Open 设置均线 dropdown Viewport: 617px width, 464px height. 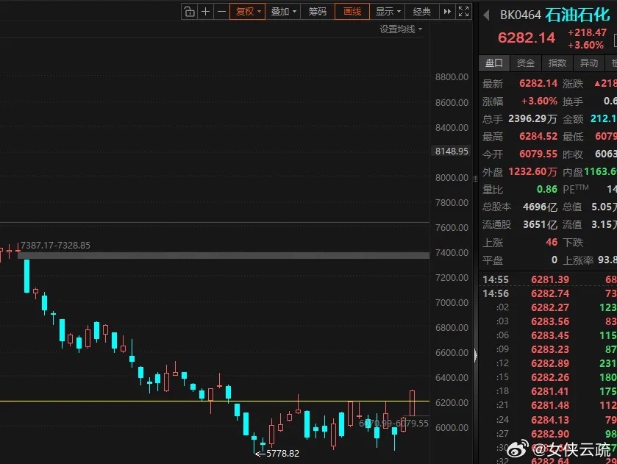(x=401, y=29)
